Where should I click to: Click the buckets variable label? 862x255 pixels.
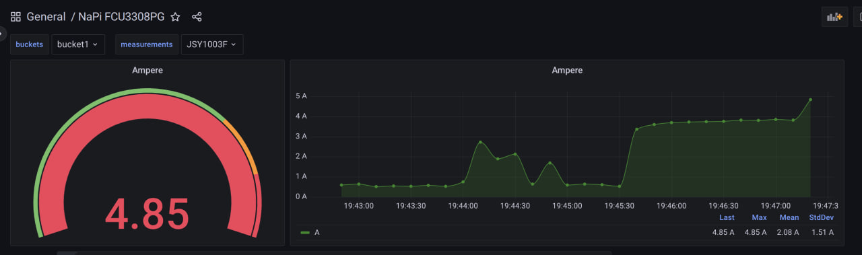tap(29, 44)
